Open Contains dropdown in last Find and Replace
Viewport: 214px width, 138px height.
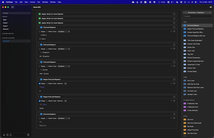tap(64, 119)
